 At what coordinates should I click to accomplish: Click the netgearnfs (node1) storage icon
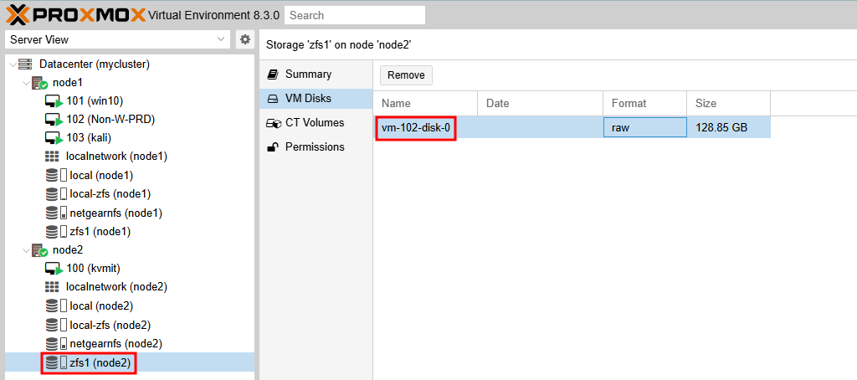click(x=56, y=213)
